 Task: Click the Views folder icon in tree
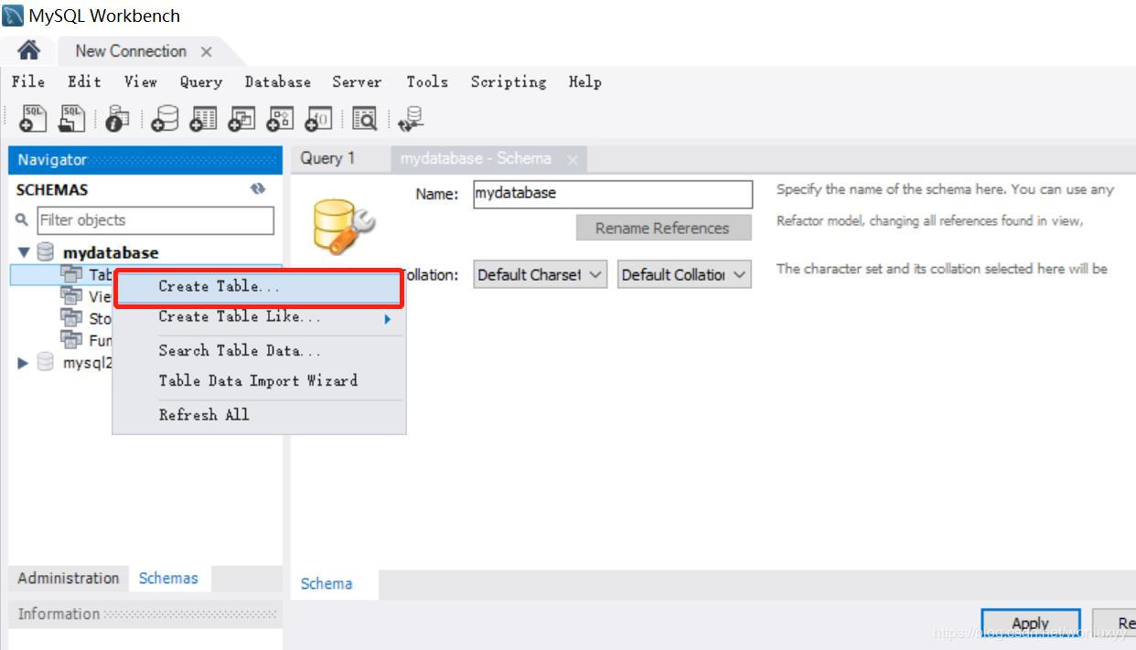tap(71, 296)
